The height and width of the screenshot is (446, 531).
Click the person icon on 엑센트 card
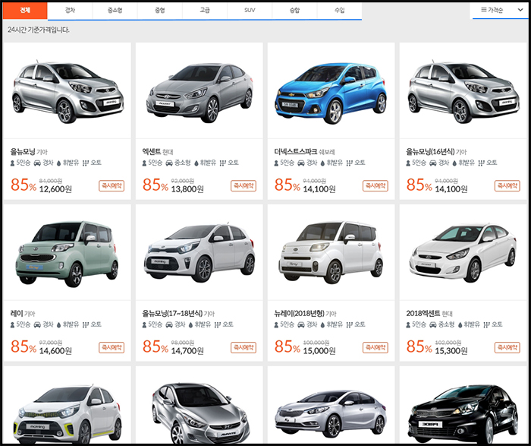[x=144, y=163]
